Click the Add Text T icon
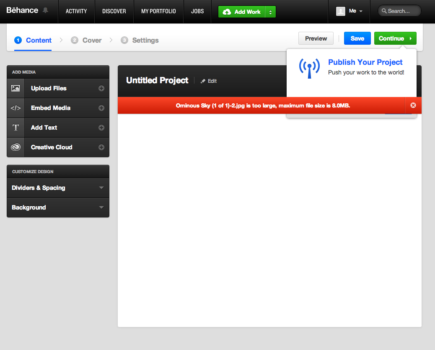 click(16, 128)
